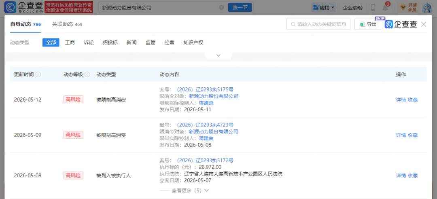This screenshot has height=199, width=437.
Task: Open 详情 for the 2026-05-12 entry
Action: 401,99
